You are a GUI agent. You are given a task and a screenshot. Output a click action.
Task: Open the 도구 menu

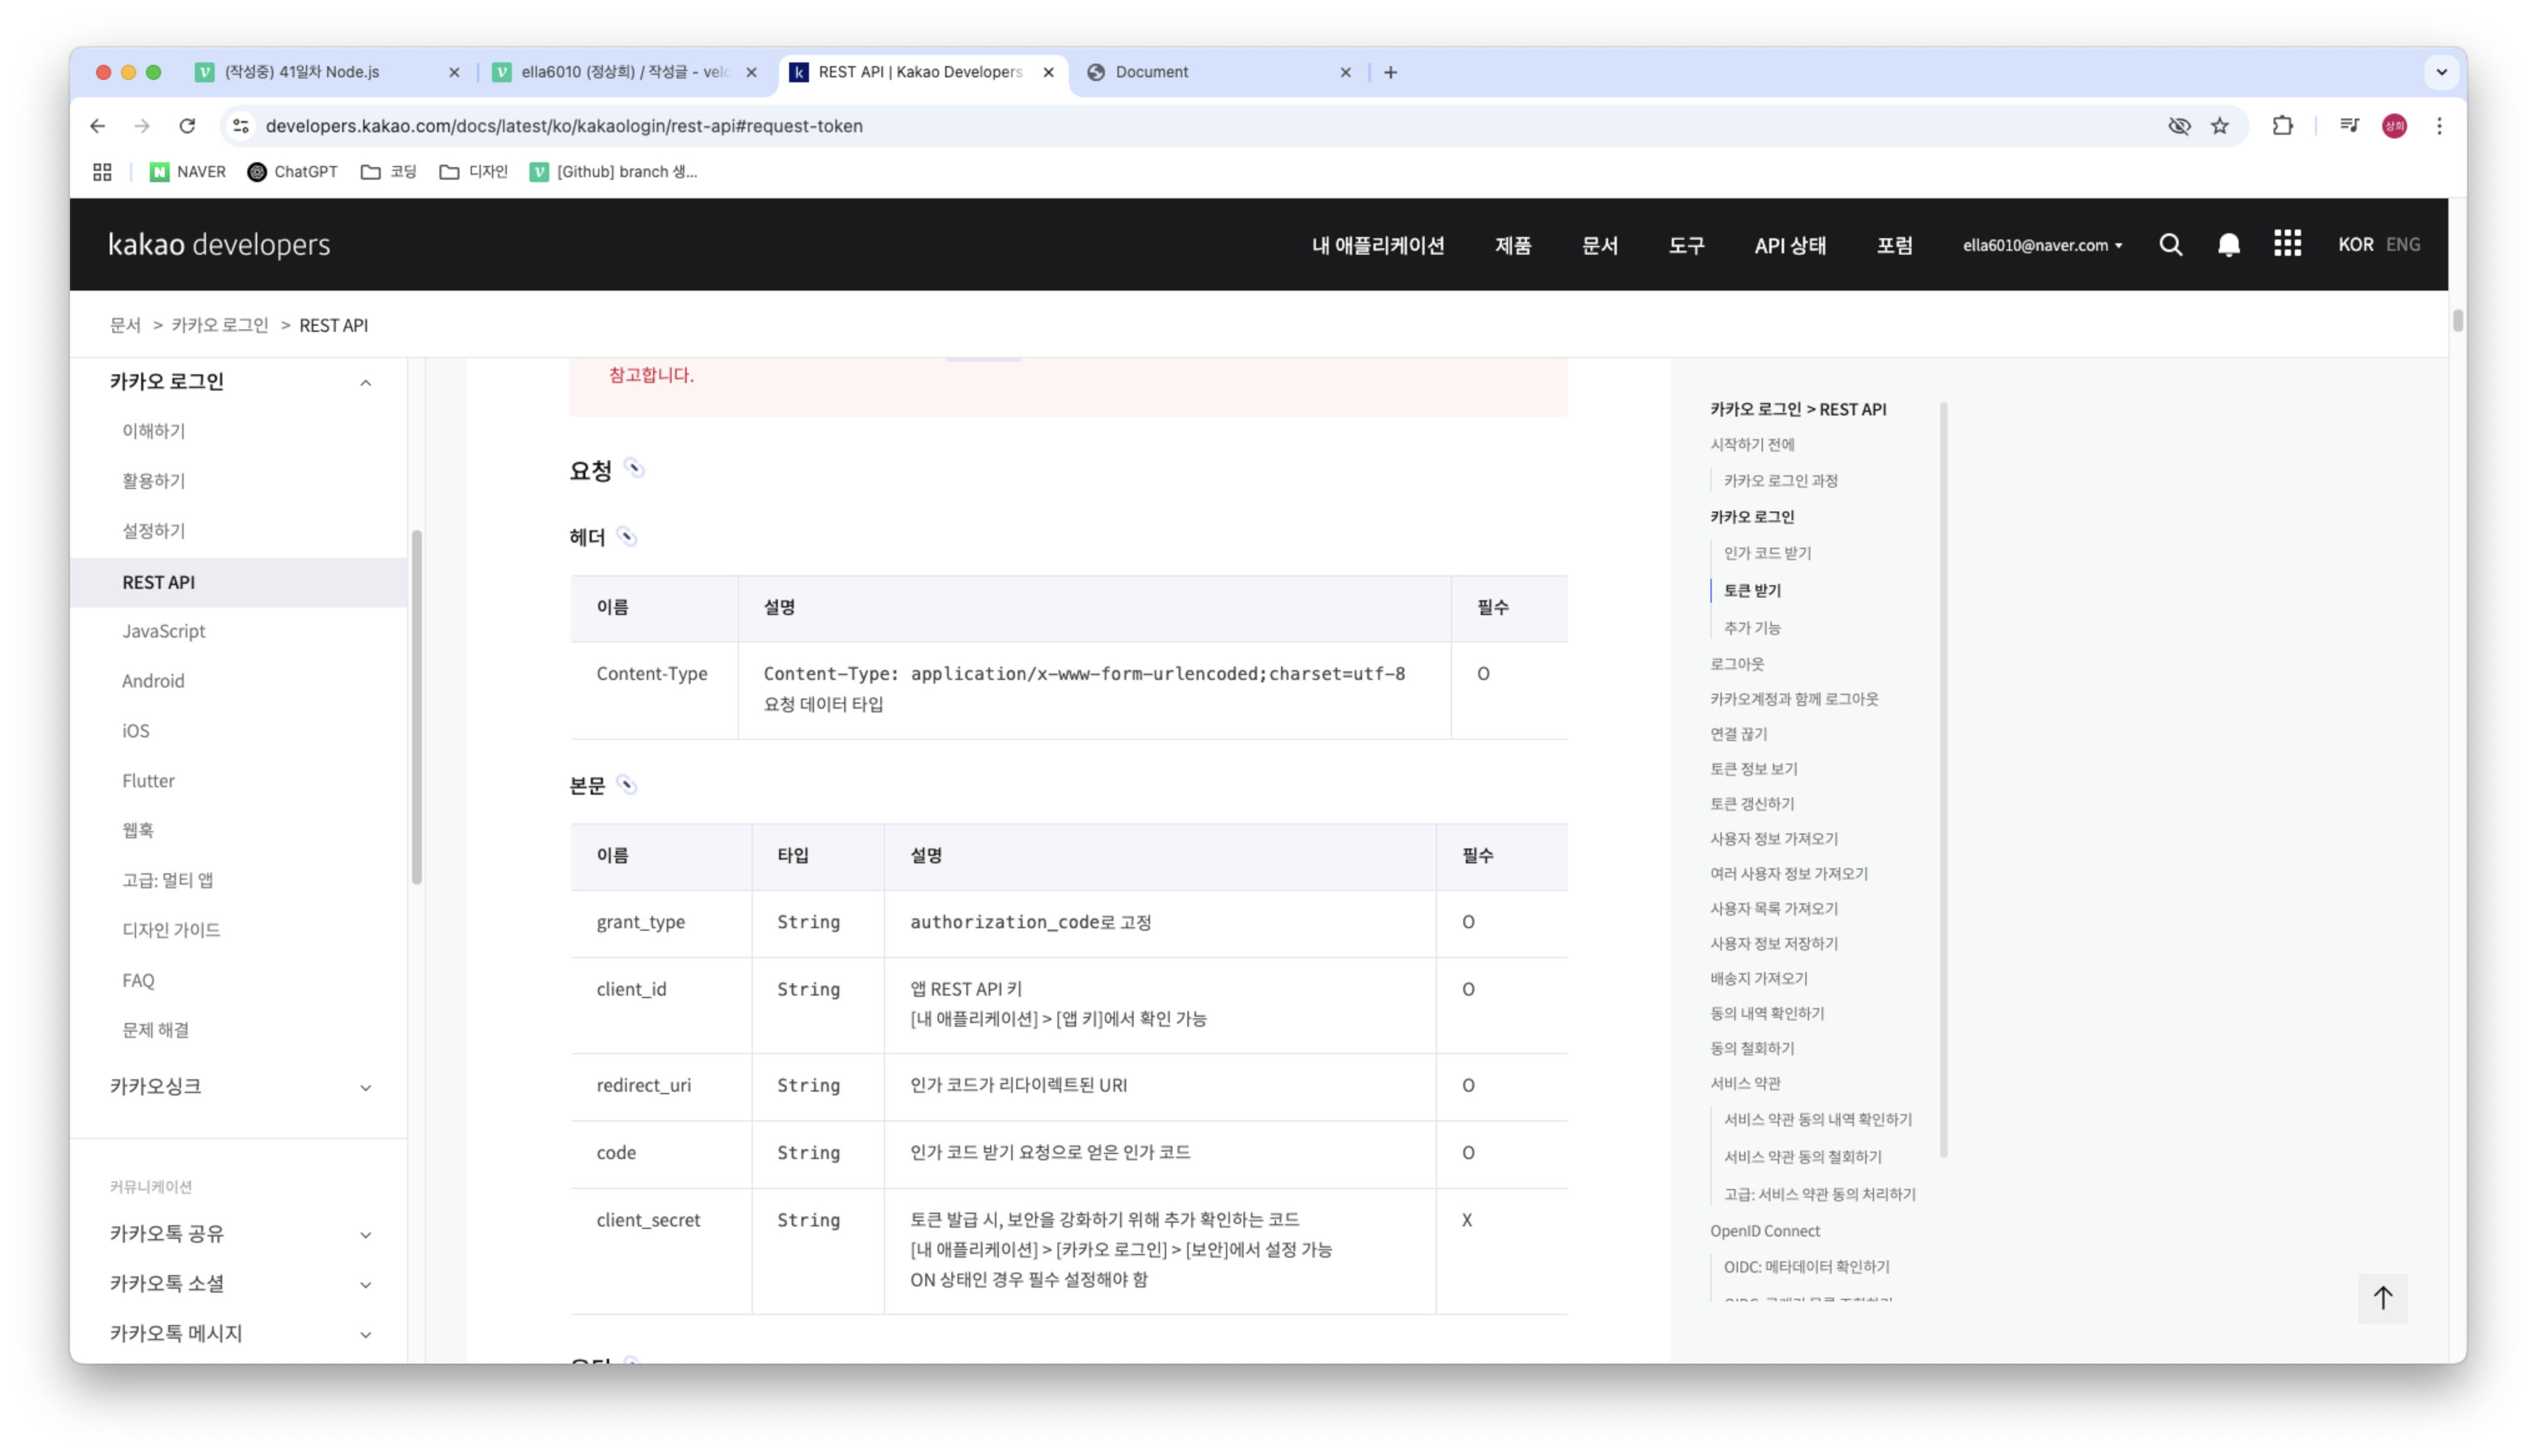pyautogui.click(x=1686, y=245)
